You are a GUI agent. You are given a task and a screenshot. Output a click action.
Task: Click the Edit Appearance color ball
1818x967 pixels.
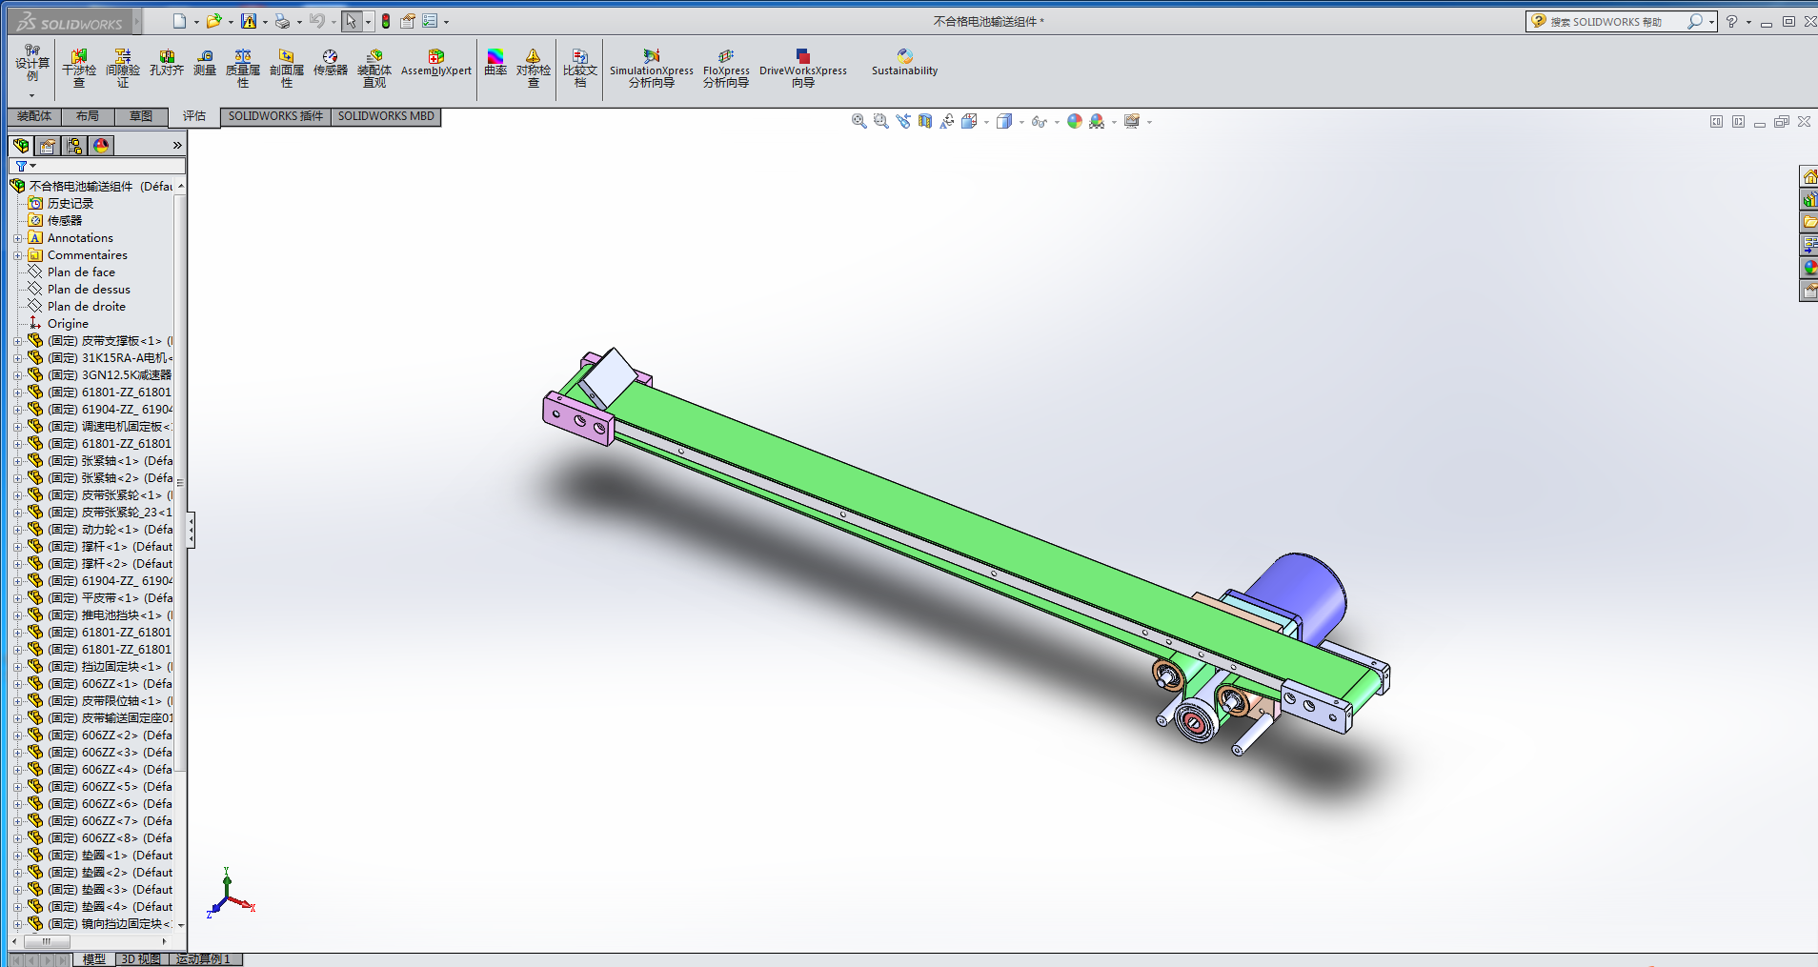1074,122
